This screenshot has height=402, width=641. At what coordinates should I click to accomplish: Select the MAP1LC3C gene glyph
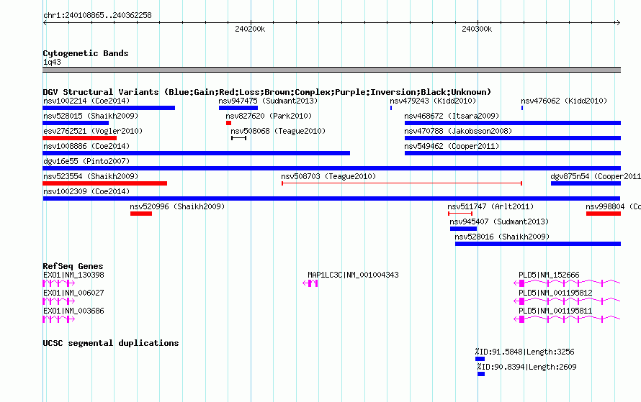tap(310, 283)
